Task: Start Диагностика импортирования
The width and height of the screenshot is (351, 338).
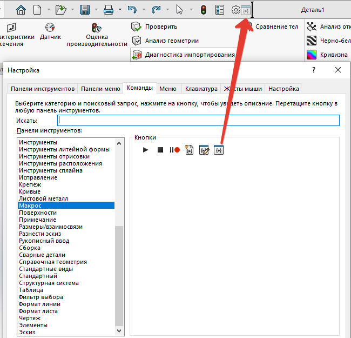Action: [x=183, y=55]
